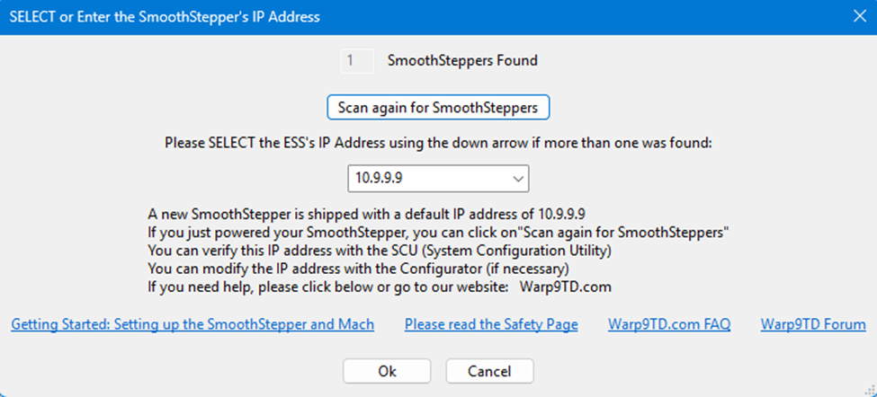Click the Please SELECT the ESS's IP Address instruction

[x=438, y=142]
